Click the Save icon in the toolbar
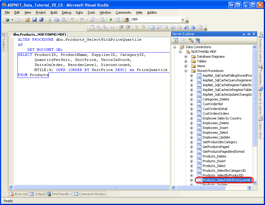The image size is (265, 205). (34, 20)
